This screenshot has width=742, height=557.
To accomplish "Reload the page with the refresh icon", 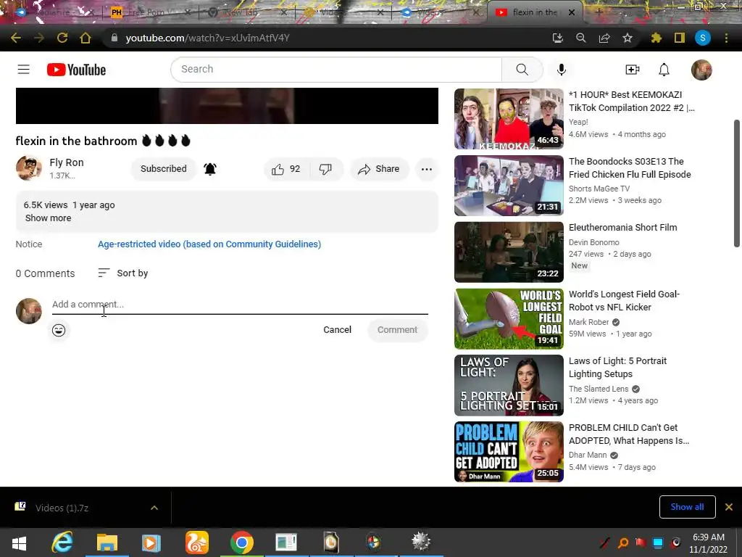I will [x=62, y=38].
